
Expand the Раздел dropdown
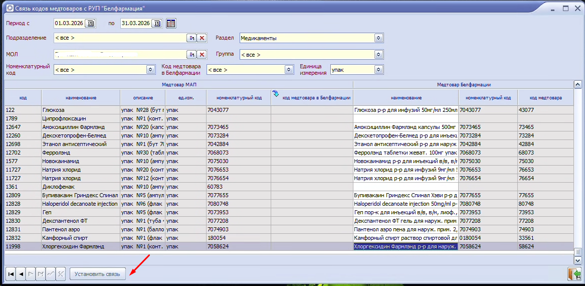[x=378, y=38]
